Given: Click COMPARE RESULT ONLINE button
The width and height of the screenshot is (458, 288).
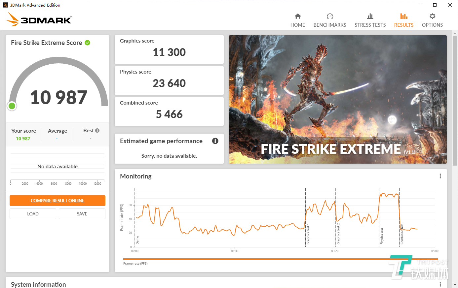Looking at the screenshot, I should pyautogui.click(x=57, y=201).
